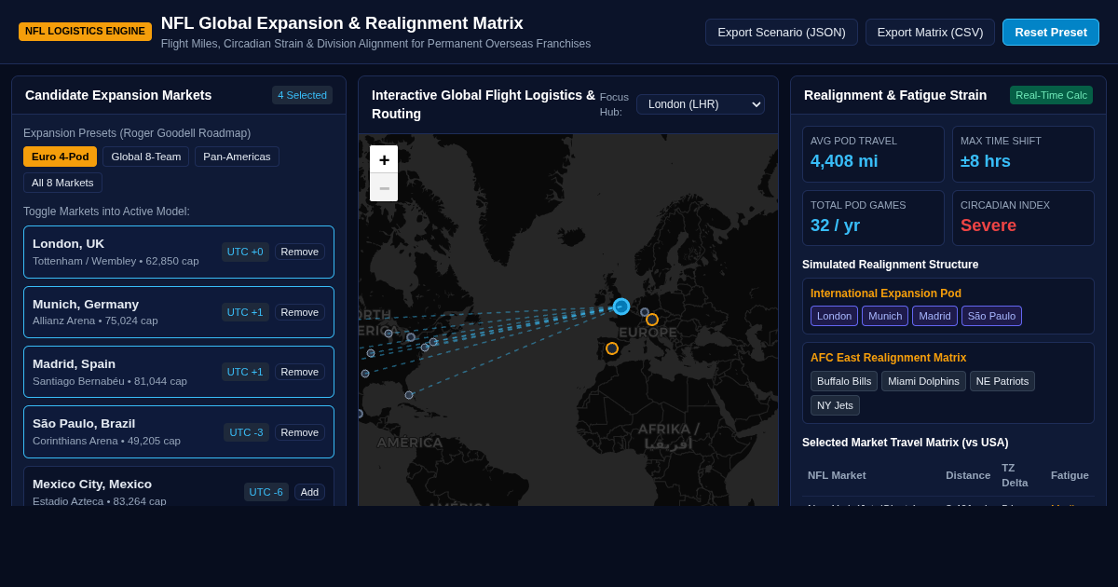
Task: Remove Munich, Germany from the active model
Action: click(300, 312)
